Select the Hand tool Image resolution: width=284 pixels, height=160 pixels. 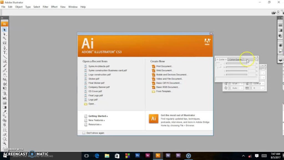coord(4,139)
